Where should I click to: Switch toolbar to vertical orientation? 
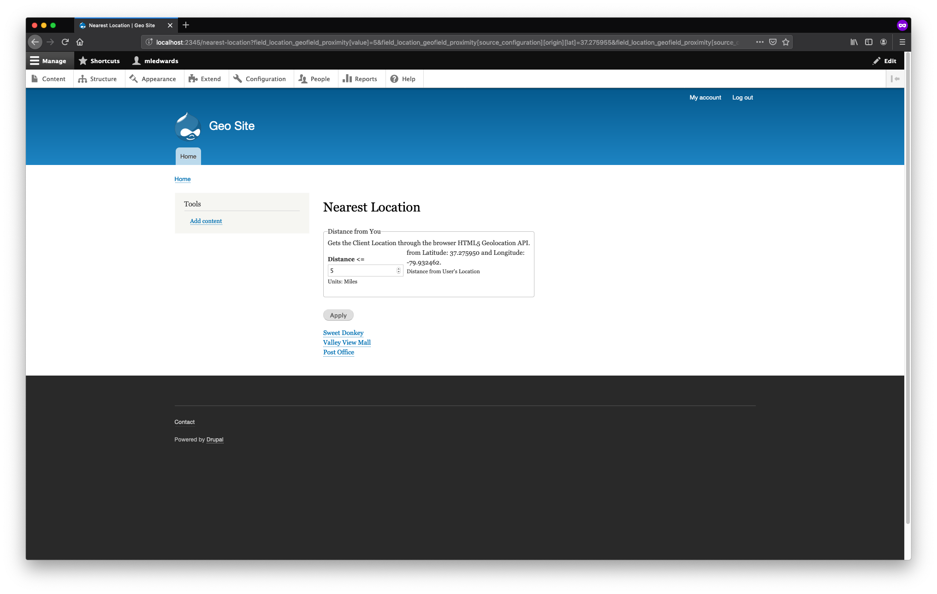[x=895, y=79]
